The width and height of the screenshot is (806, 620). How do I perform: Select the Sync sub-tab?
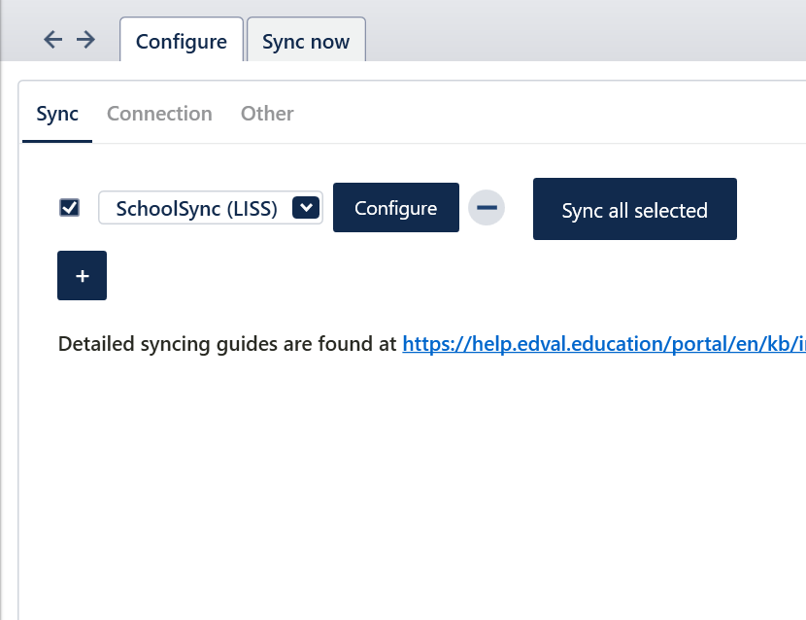(x=57, y=114)
